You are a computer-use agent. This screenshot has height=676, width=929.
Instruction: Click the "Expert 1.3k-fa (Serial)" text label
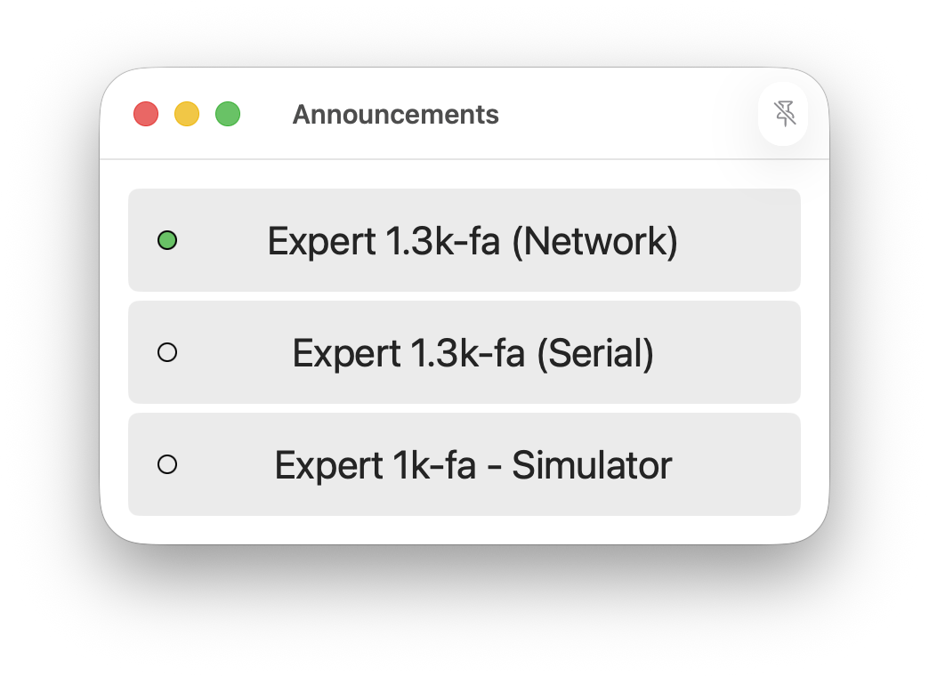(x=473, y=354)
